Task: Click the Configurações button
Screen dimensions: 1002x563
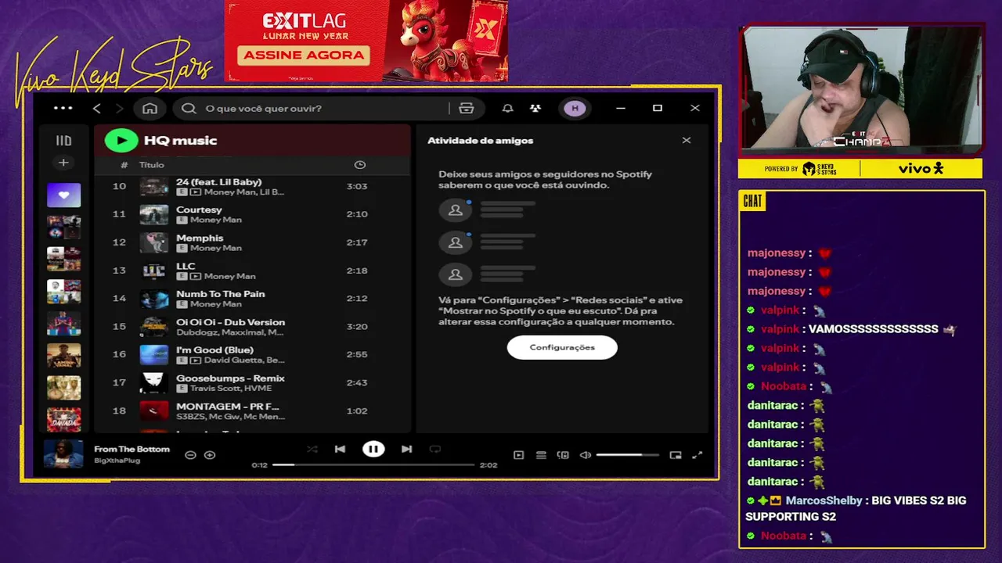Action: click(x=562, y=347)
